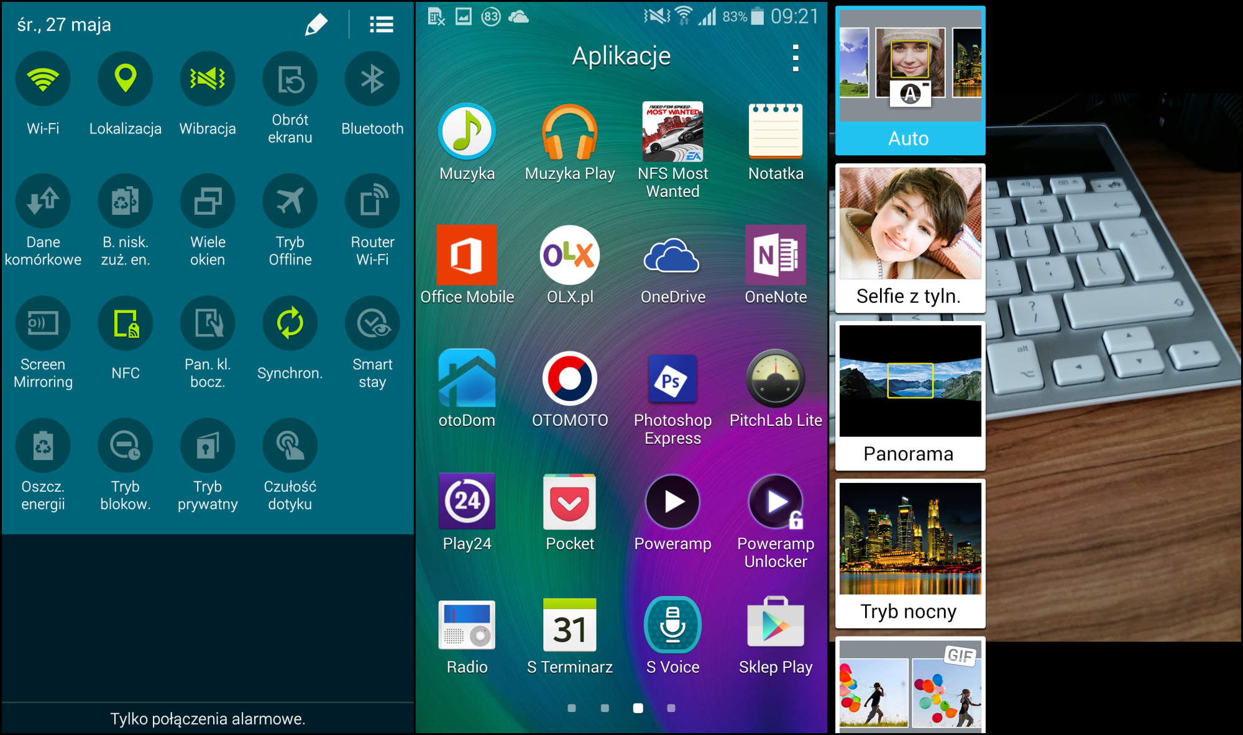
Task: Toggle Czułość dotyku touch sensitivity
Action: (290, 446)
